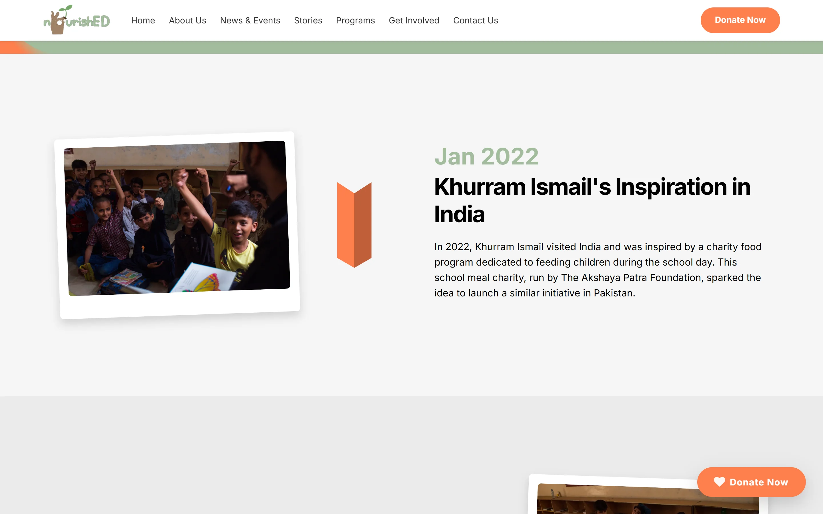Select Khurram Ismail's Inspiration in India heading
This screenshot has width=823, height=514.
(592, 200)
